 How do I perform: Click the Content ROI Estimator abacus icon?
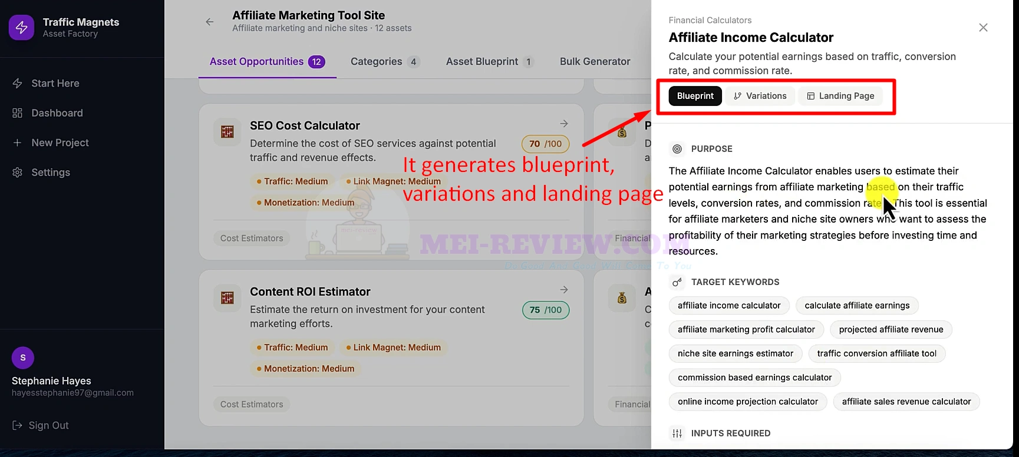tap(227, 298)
